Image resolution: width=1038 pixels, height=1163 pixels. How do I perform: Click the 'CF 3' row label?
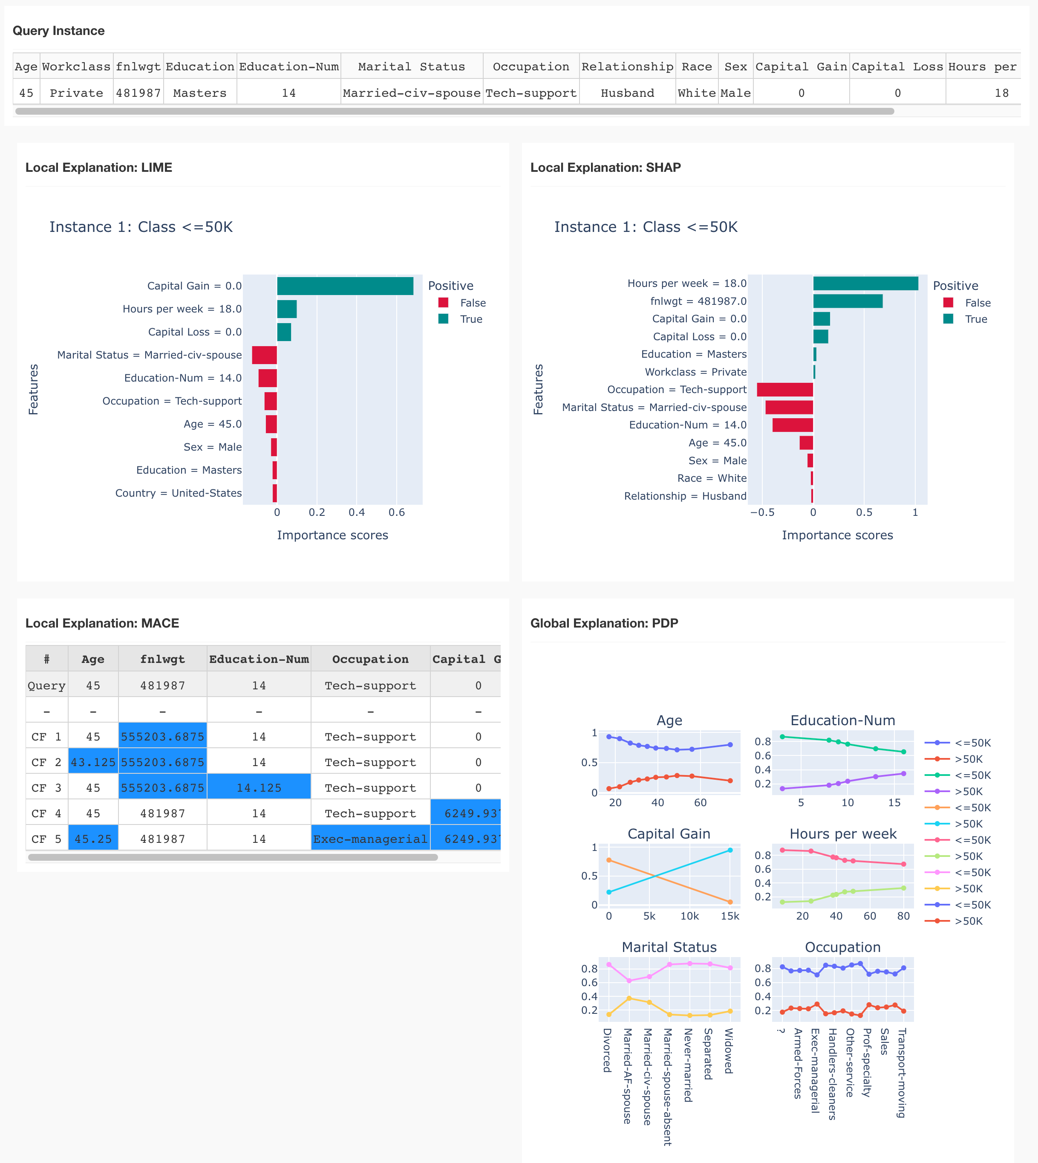47,787
